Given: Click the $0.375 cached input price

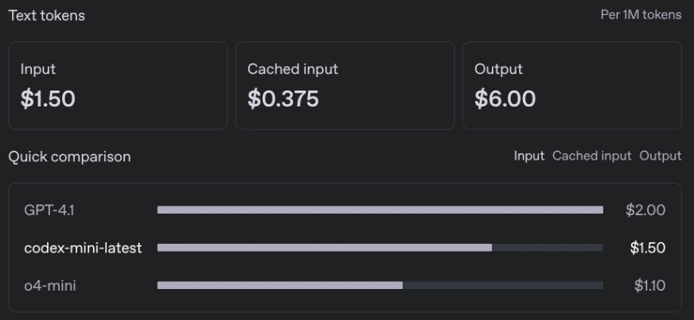Looking at the screenshot, I should tap(283, 98).
